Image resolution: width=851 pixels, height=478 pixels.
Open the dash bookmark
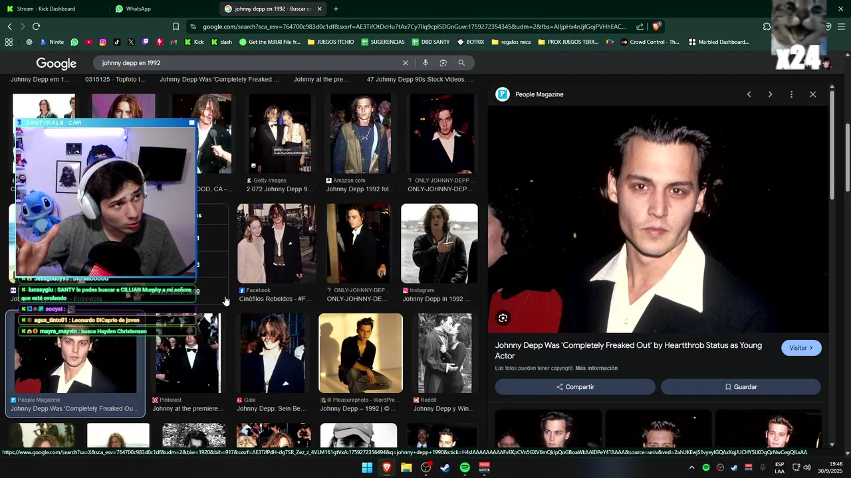tap(221, 42)
